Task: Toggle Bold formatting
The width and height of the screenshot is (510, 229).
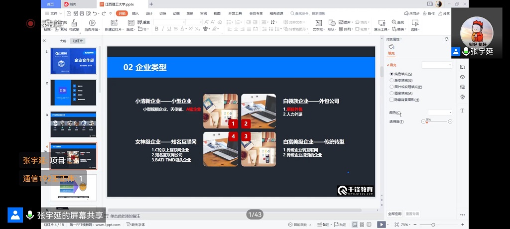Action: (x=156, y=29)
